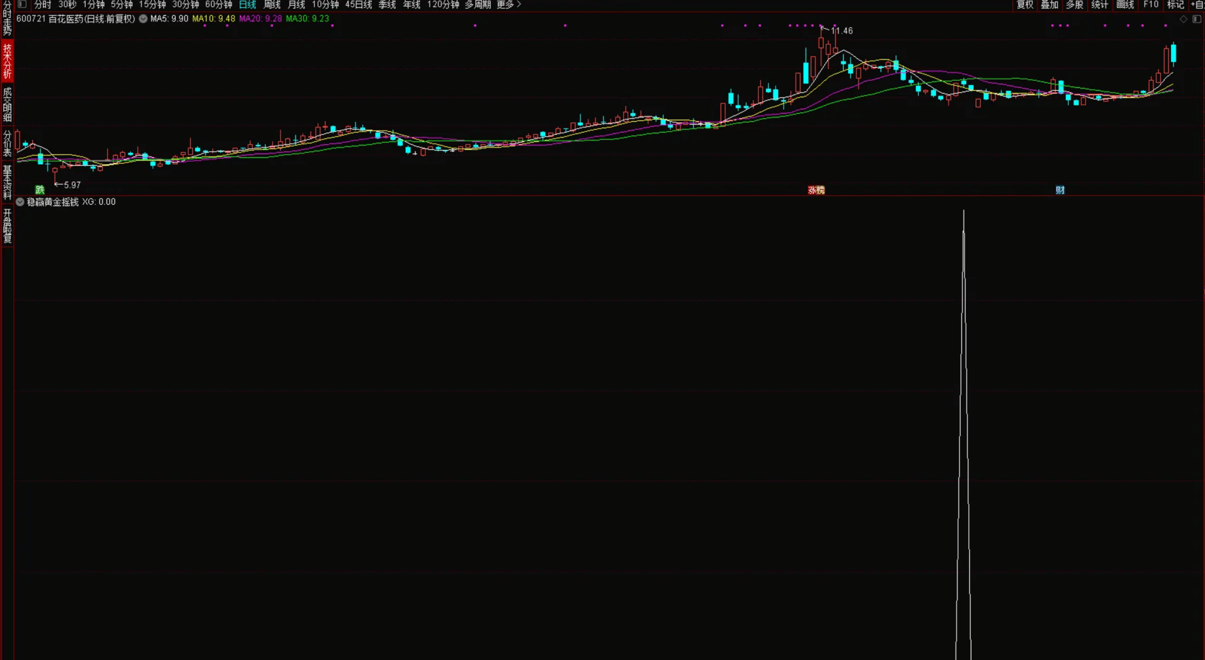Viewport: 1205px width, 660px height.
Task: Open 成交明细 in the left sidebar
Action: (7, 105)
